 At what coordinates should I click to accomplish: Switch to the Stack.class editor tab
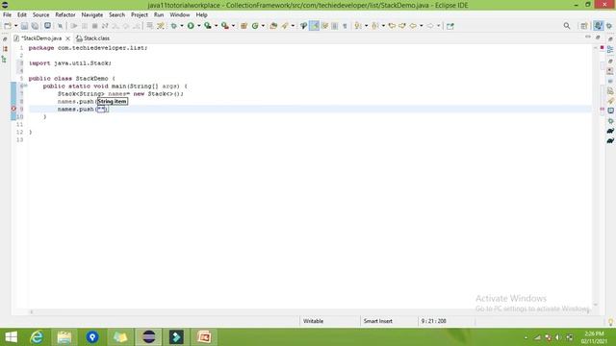coord(92,38)
